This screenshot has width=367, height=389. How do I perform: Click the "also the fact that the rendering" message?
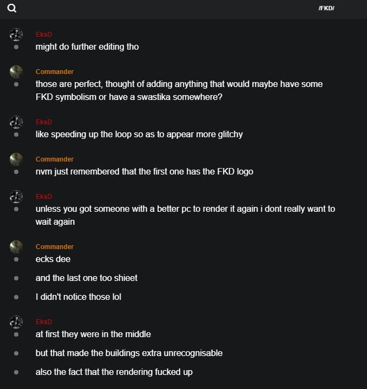point(114,372)
